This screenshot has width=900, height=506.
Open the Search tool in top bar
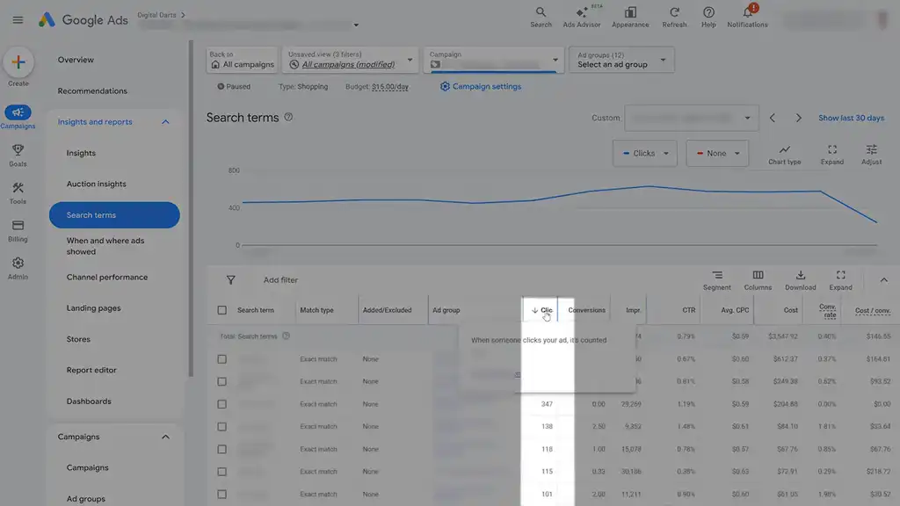pyautogui.click(x=541, y=18)
